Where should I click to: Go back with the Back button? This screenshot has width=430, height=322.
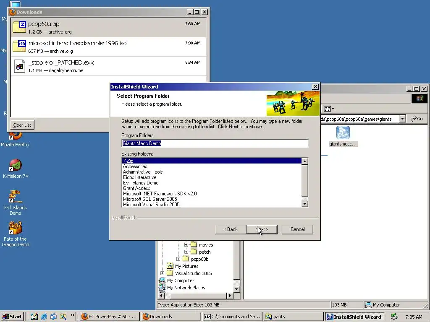(231, 229)
